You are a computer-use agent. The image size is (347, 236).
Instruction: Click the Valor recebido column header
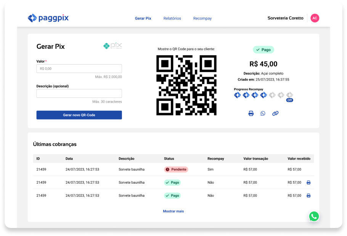299,158
